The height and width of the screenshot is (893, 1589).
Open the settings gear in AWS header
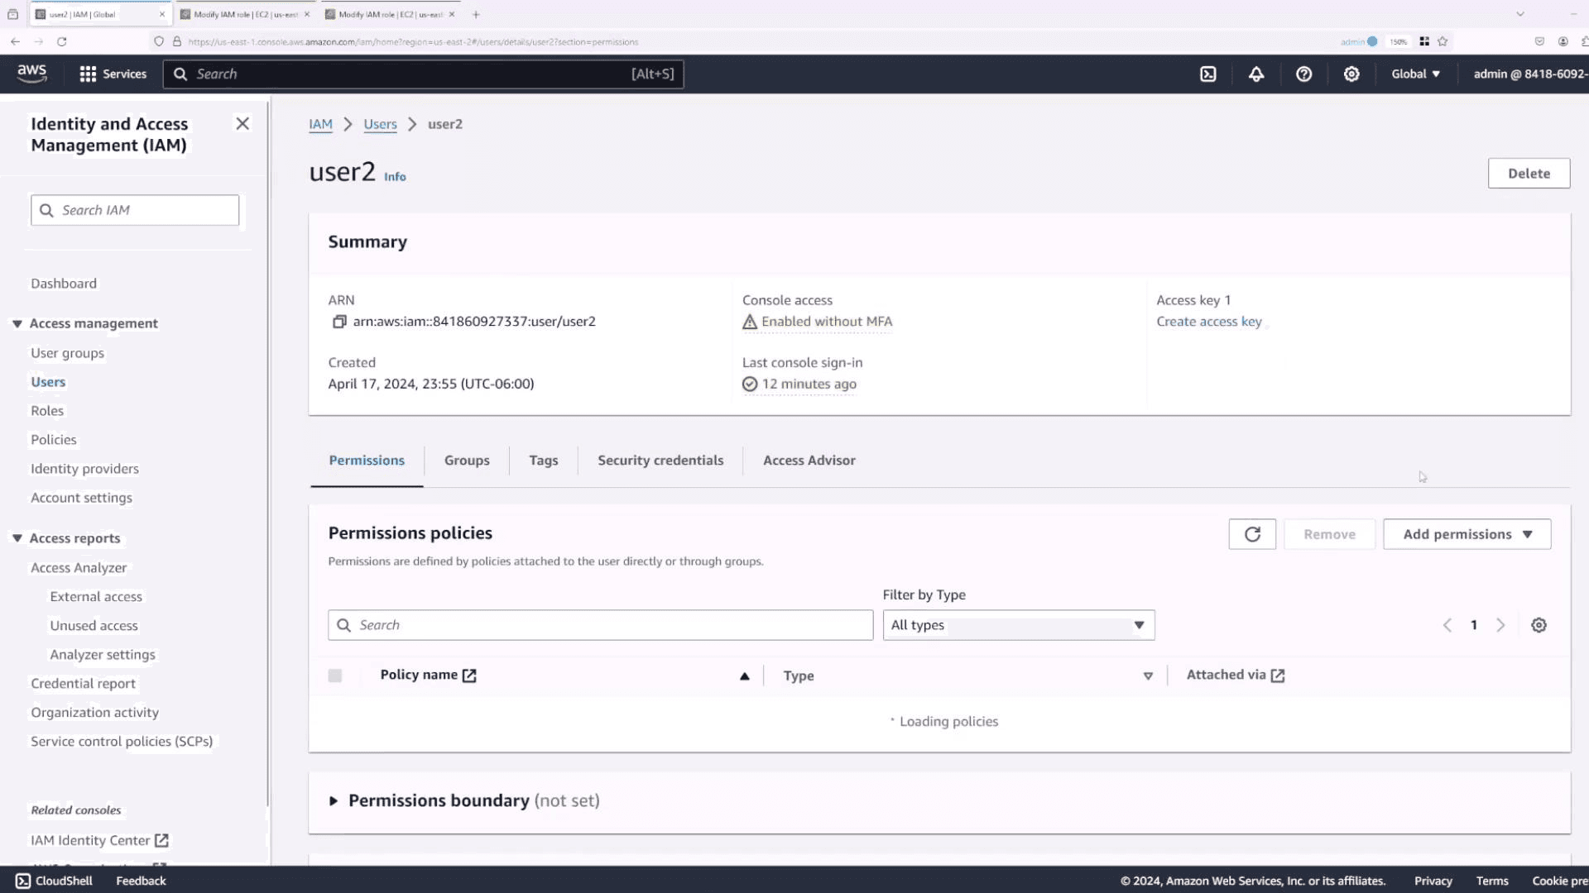point(1351,74)
